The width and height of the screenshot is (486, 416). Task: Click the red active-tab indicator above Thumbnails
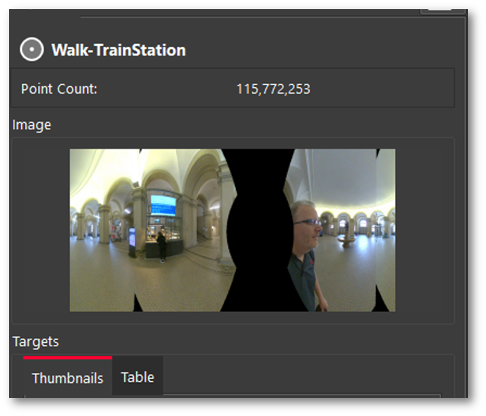click(x=68, y=358)
